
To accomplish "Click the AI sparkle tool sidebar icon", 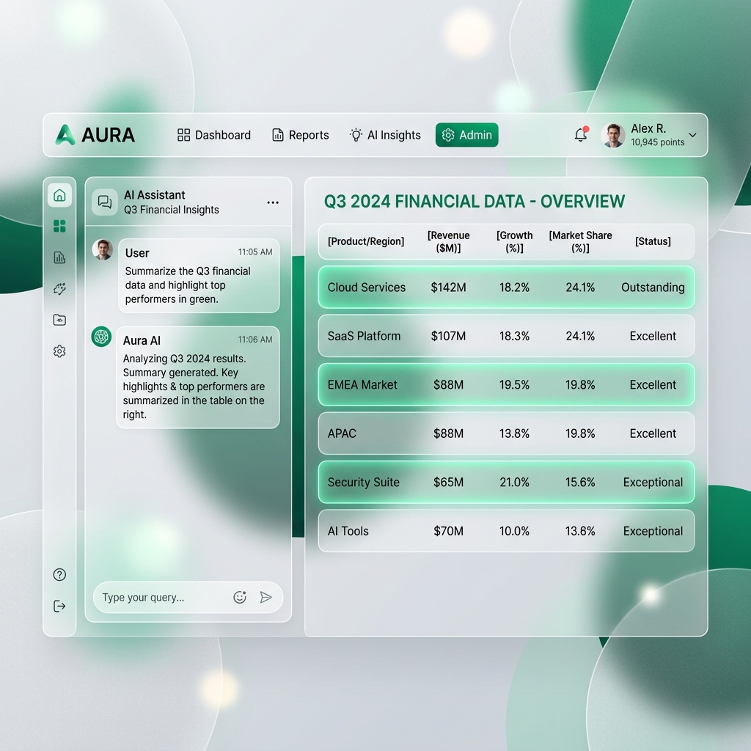I will (59, 289).
